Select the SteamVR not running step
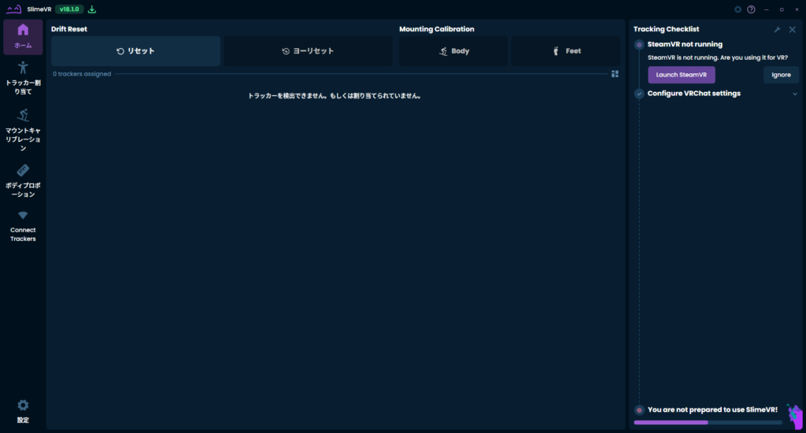 click(684, 44)
